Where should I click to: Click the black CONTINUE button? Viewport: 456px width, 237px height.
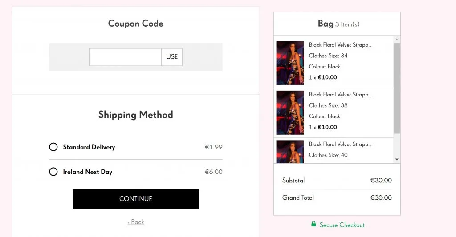point(135,199)
